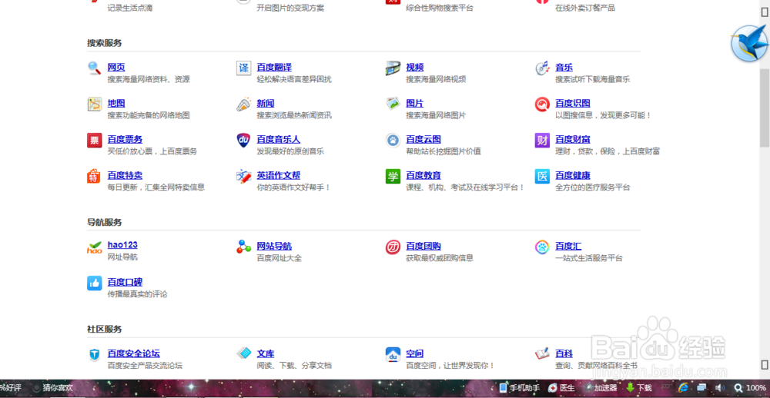Click the floating blue bird widget
This screenshot has height=398, width=770.
point(749,43)
